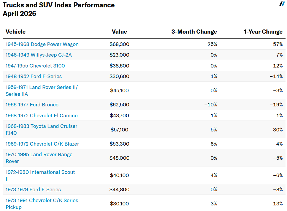
Task: Click the 1969-1972 Chevrolet C/K Blazer link
Action: 42,144
